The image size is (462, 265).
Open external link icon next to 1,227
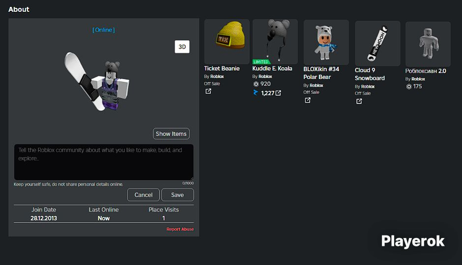click(278, 93)
